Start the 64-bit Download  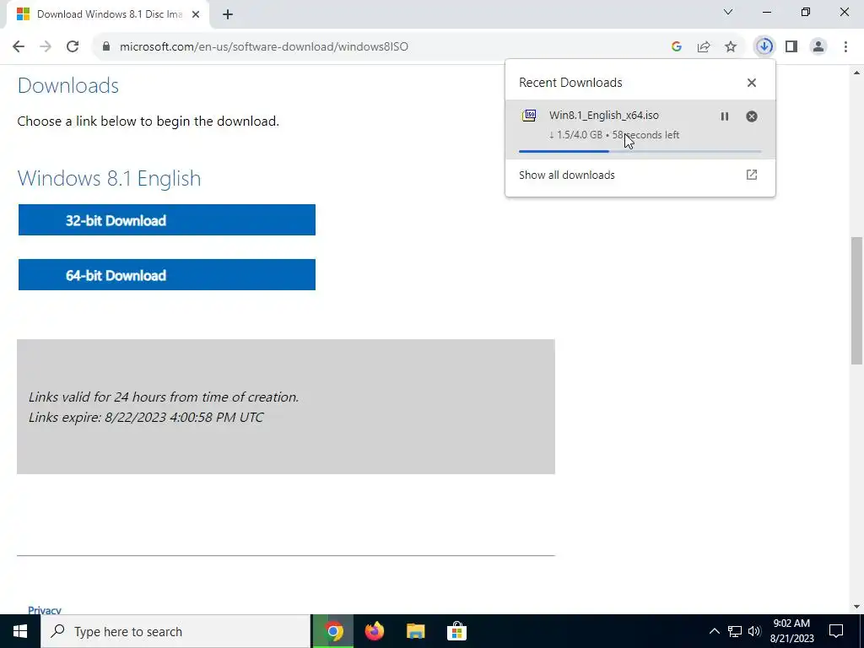click(167, 274)
